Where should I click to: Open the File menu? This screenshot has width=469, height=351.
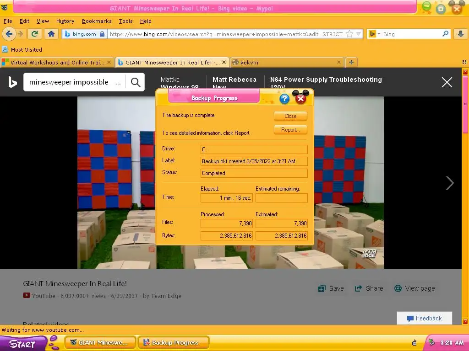coord(8,21)
